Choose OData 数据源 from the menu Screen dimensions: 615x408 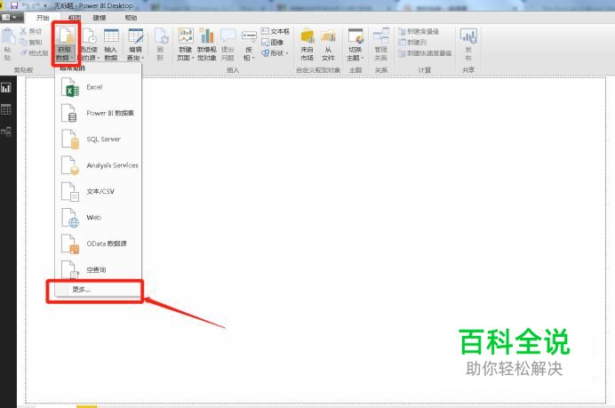coord(98,244)
